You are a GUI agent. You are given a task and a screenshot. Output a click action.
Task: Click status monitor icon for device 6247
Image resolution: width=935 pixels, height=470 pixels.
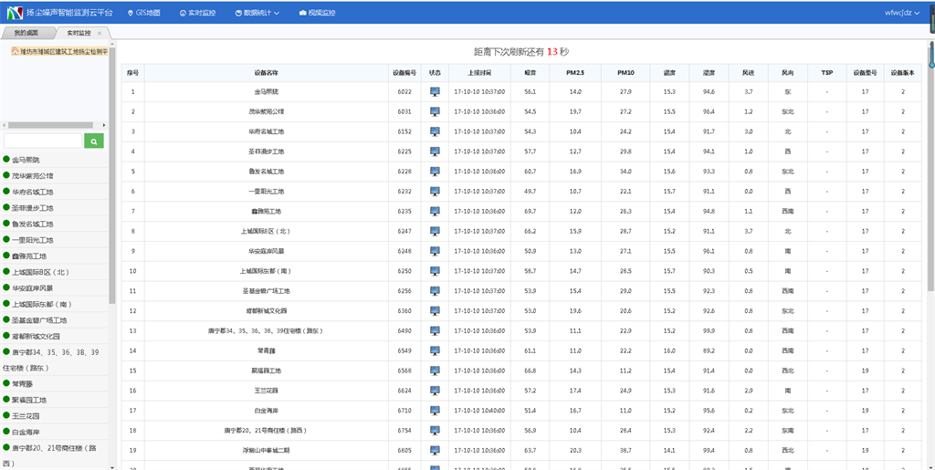pos(435,231)
